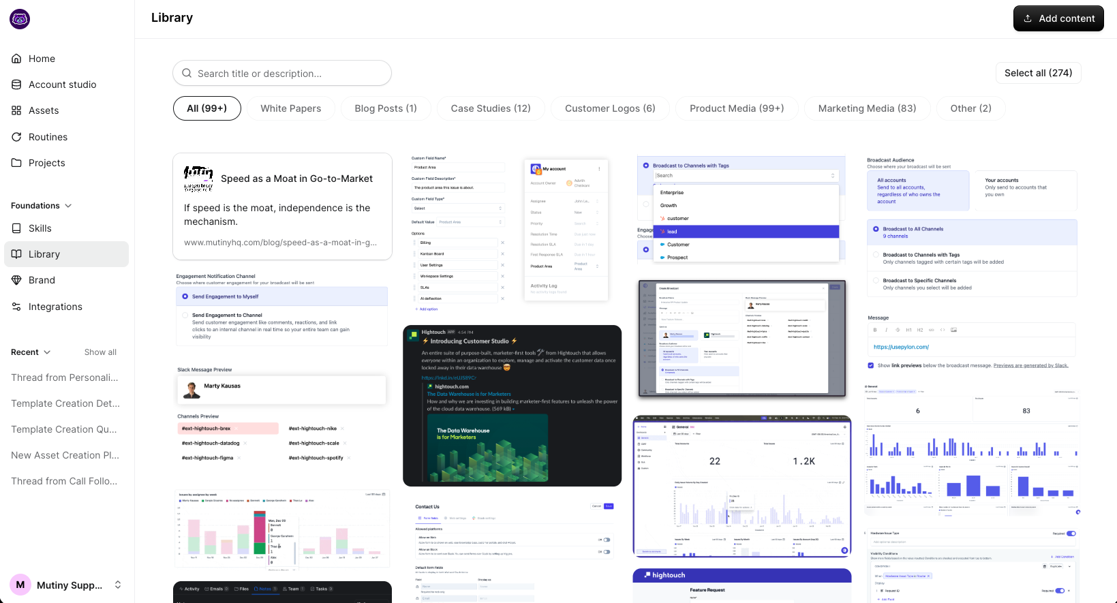Open the Mutiny Supp... account switcher chevrons
Image resolution: width=1117 pixels, height=603 pixels.
(118, 585)
